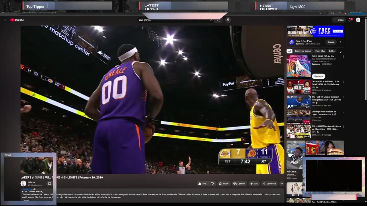
Task: Open Cavaliers at Pistons highlights thumbnail
Action: [298, 87]
